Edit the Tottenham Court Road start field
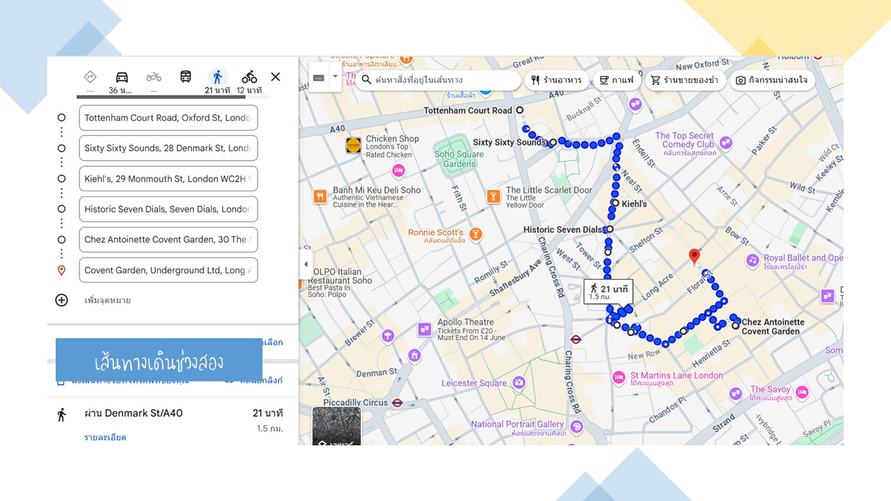 (x=168, y=118)
